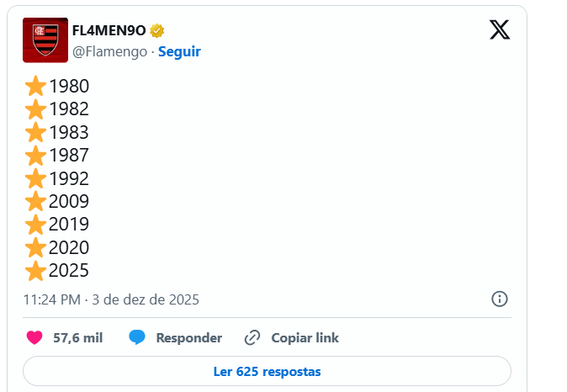Click the blue reply bubble icon
The image size is (567, 392).
pos(137,338)
